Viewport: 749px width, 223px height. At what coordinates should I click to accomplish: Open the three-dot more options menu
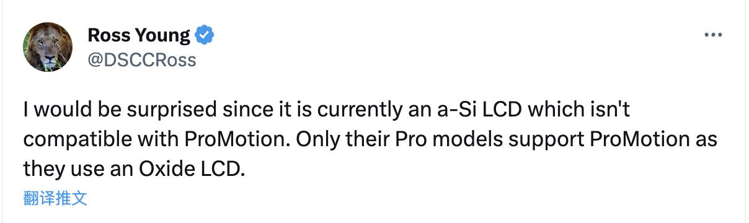pos(714,35)
